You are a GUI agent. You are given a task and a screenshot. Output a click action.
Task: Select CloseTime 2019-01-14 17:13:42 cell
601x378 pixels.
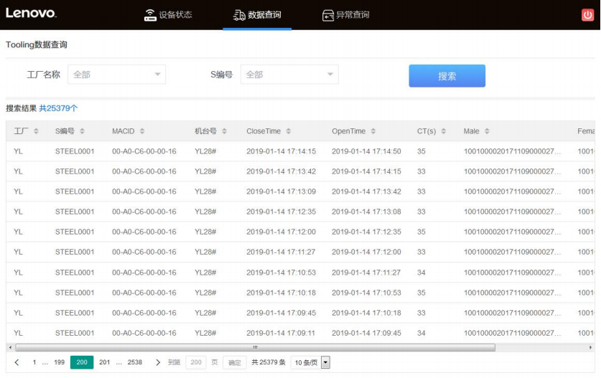[281, 171]
